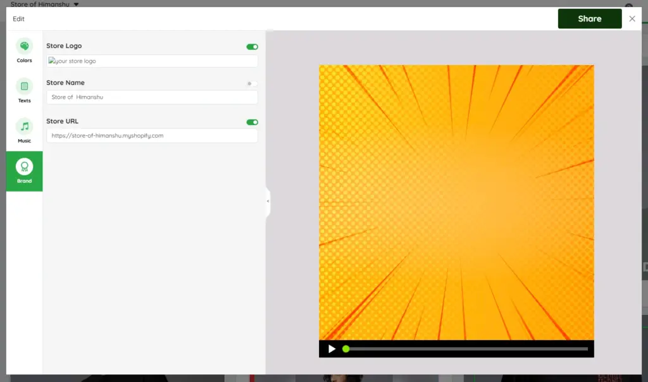Click the palette icon above Colors label
The width and height of the screenshot is (648, 382).
(x=24, y=46)
